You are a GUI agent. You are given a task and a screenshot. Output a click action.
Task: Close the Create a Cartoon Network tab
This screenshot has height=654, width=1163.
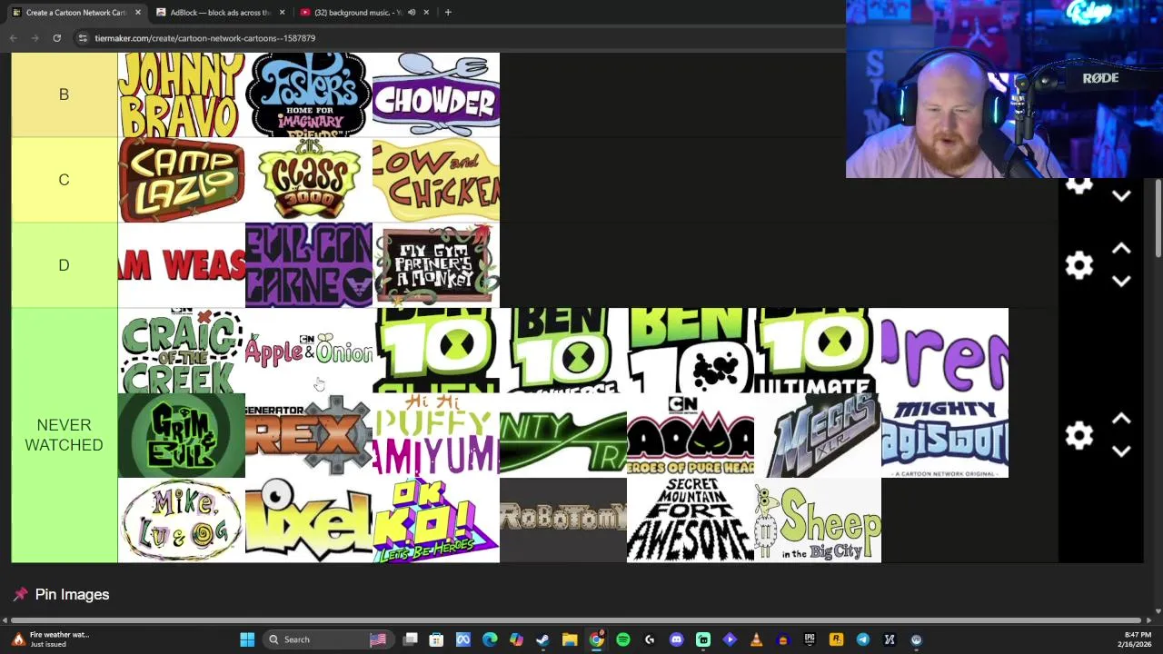click(137, 13)
